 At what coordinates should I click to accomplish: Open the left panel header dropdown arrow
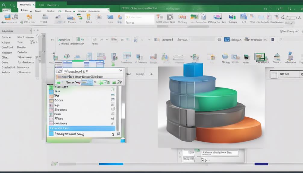[x=30, y=30]
